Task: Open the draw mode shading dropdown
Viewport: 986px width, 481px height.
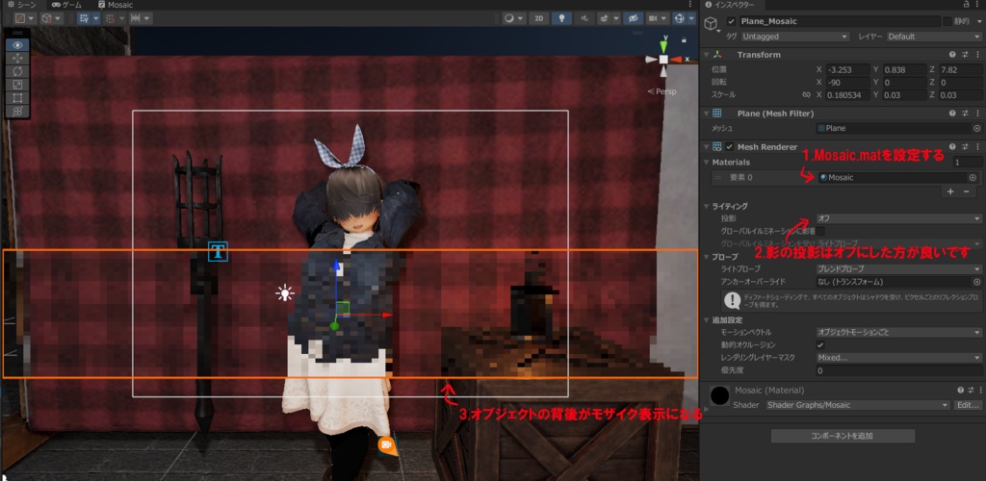Action: [514, 18]
